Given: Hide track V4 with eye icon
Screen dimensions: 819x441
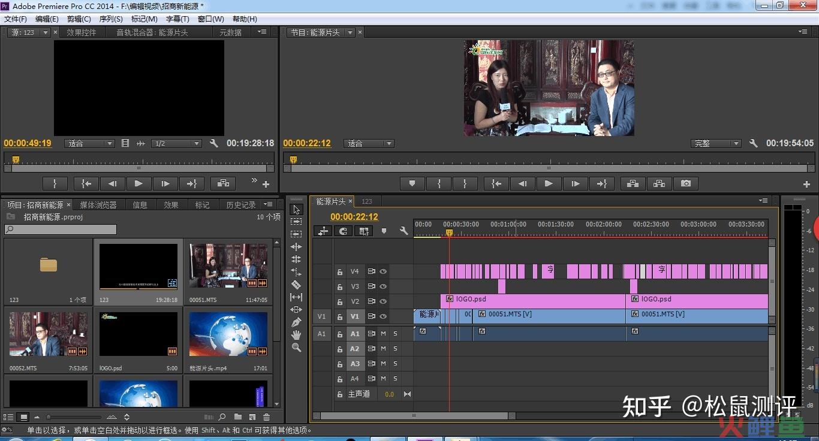Looking at the screenshot, I should point(383,271).
